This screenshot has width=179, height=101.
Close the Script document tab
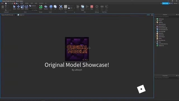(23, 15)
